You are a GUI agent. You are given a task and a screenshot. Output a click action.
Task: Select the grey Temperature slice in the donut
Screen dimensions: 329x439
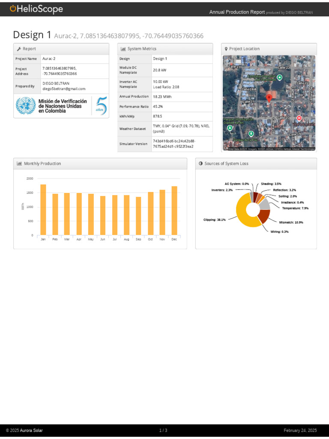coord(265,204)
